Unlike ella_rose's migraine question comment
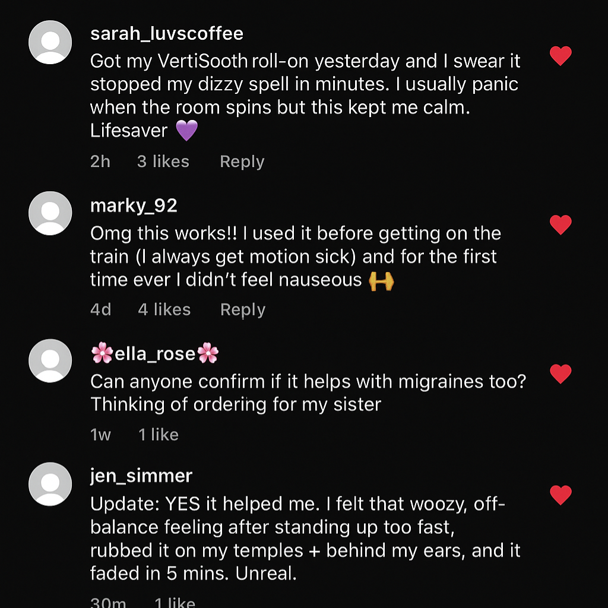The width and height of the screenshot is (608, 608). pyautogui.click(x=560, y=374)
